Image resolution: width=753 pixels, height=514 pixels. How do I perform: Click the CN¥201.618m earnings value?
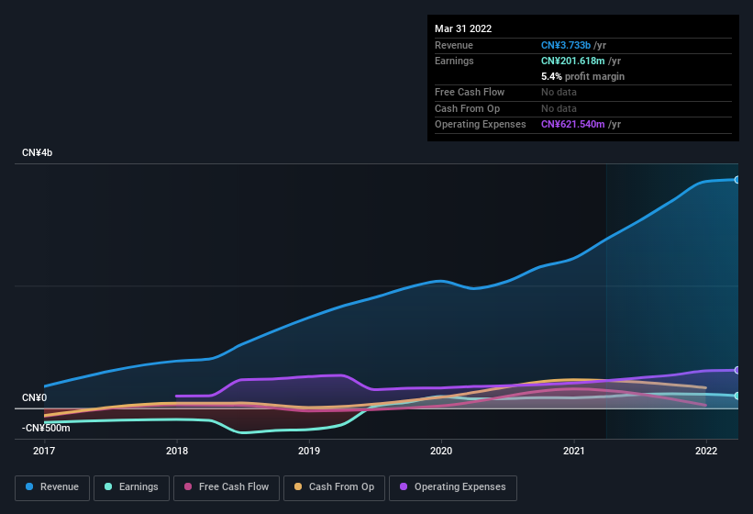573,61
